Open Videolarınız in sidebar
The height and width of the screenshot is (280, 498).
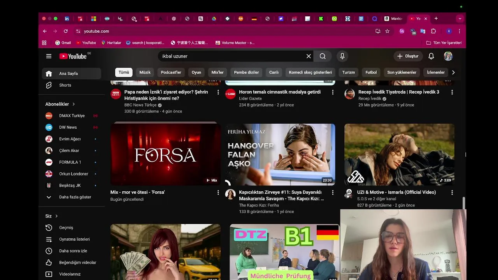[72, 274]
